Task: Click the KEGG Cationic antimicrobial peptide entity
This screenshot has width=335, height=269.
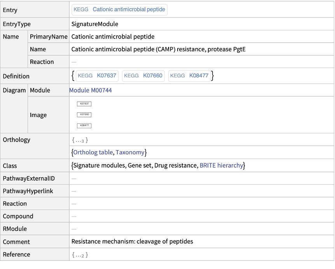Action: pos(119,10)
